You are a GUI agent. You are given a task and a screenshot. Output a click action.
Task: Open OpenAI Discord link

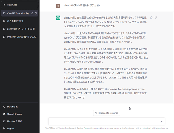(x=20, y=114)
